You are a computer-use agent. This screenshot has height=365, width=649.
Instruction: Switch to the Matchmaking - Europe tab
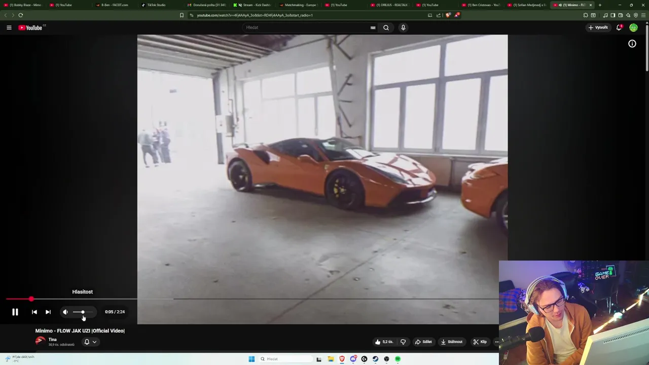298,5
